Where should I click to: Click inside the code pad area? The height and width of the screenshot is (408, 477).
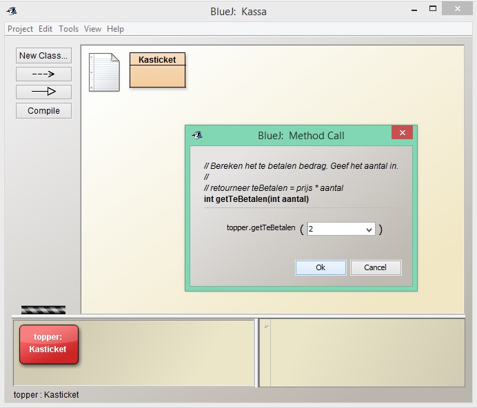(x=367, y=353)
